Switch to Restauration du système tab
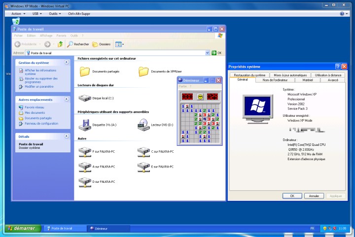 249,75
